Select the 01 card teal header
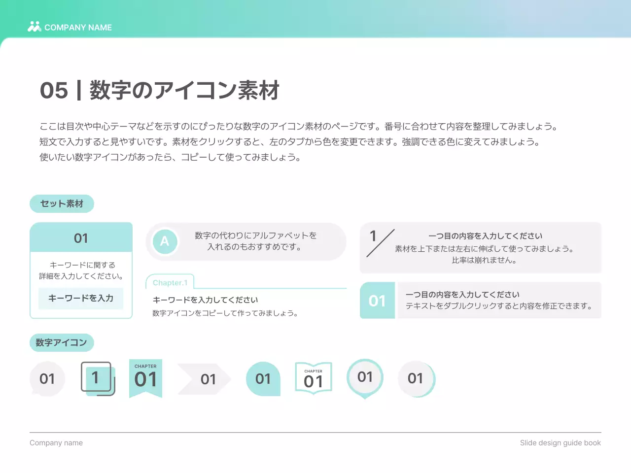The height and width of the screenshot is (473, 631). point(81,238)
